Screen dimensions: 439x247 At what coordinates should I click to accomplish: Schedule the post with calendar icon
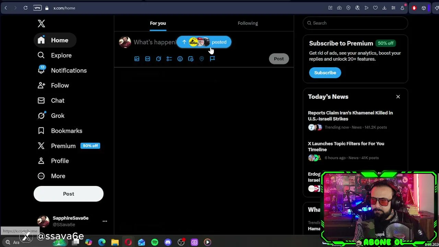[191, 59]
